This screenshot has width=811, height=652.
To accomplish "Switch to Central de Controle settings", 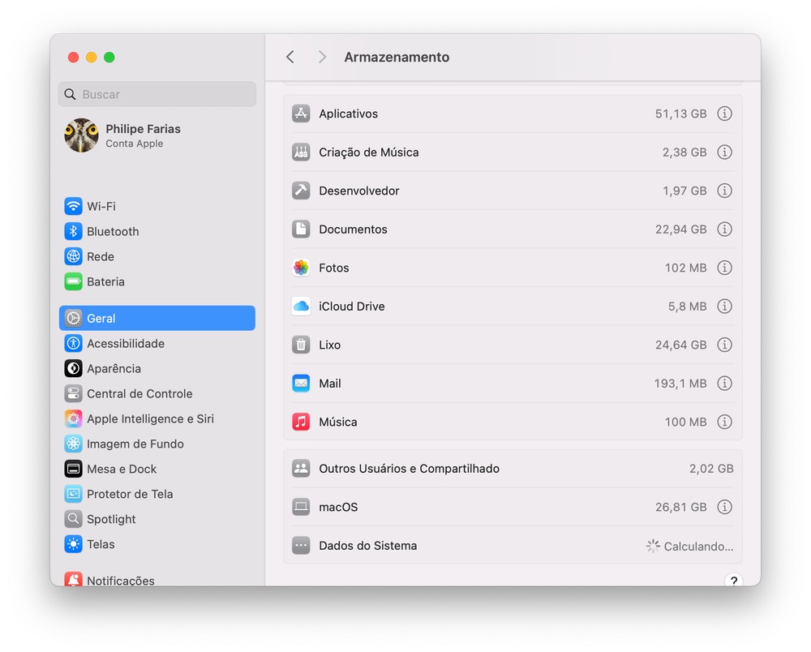I will coord(139,393).
